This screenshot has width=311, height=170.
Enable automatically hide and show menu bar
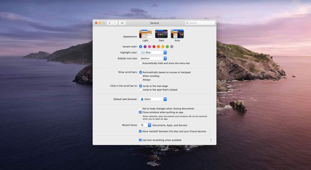[x=140, y=63]
